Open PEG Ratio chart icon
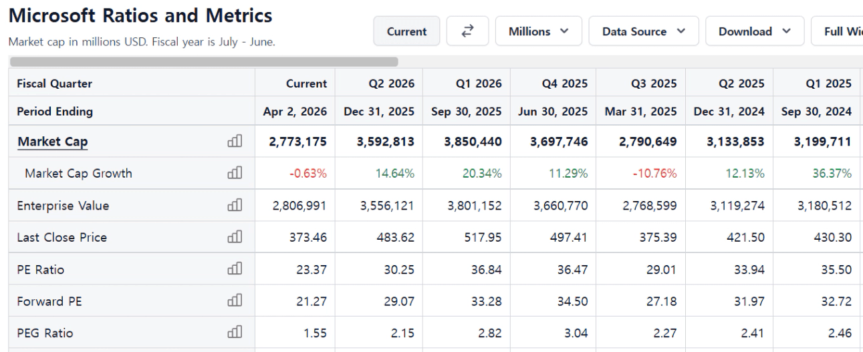 pos(235,333)
